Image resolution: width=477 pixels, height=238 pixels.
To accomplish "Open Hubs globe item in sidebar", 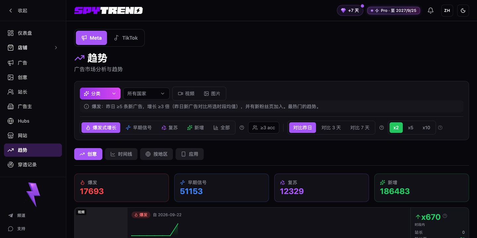I will click(x=33, y=121).
